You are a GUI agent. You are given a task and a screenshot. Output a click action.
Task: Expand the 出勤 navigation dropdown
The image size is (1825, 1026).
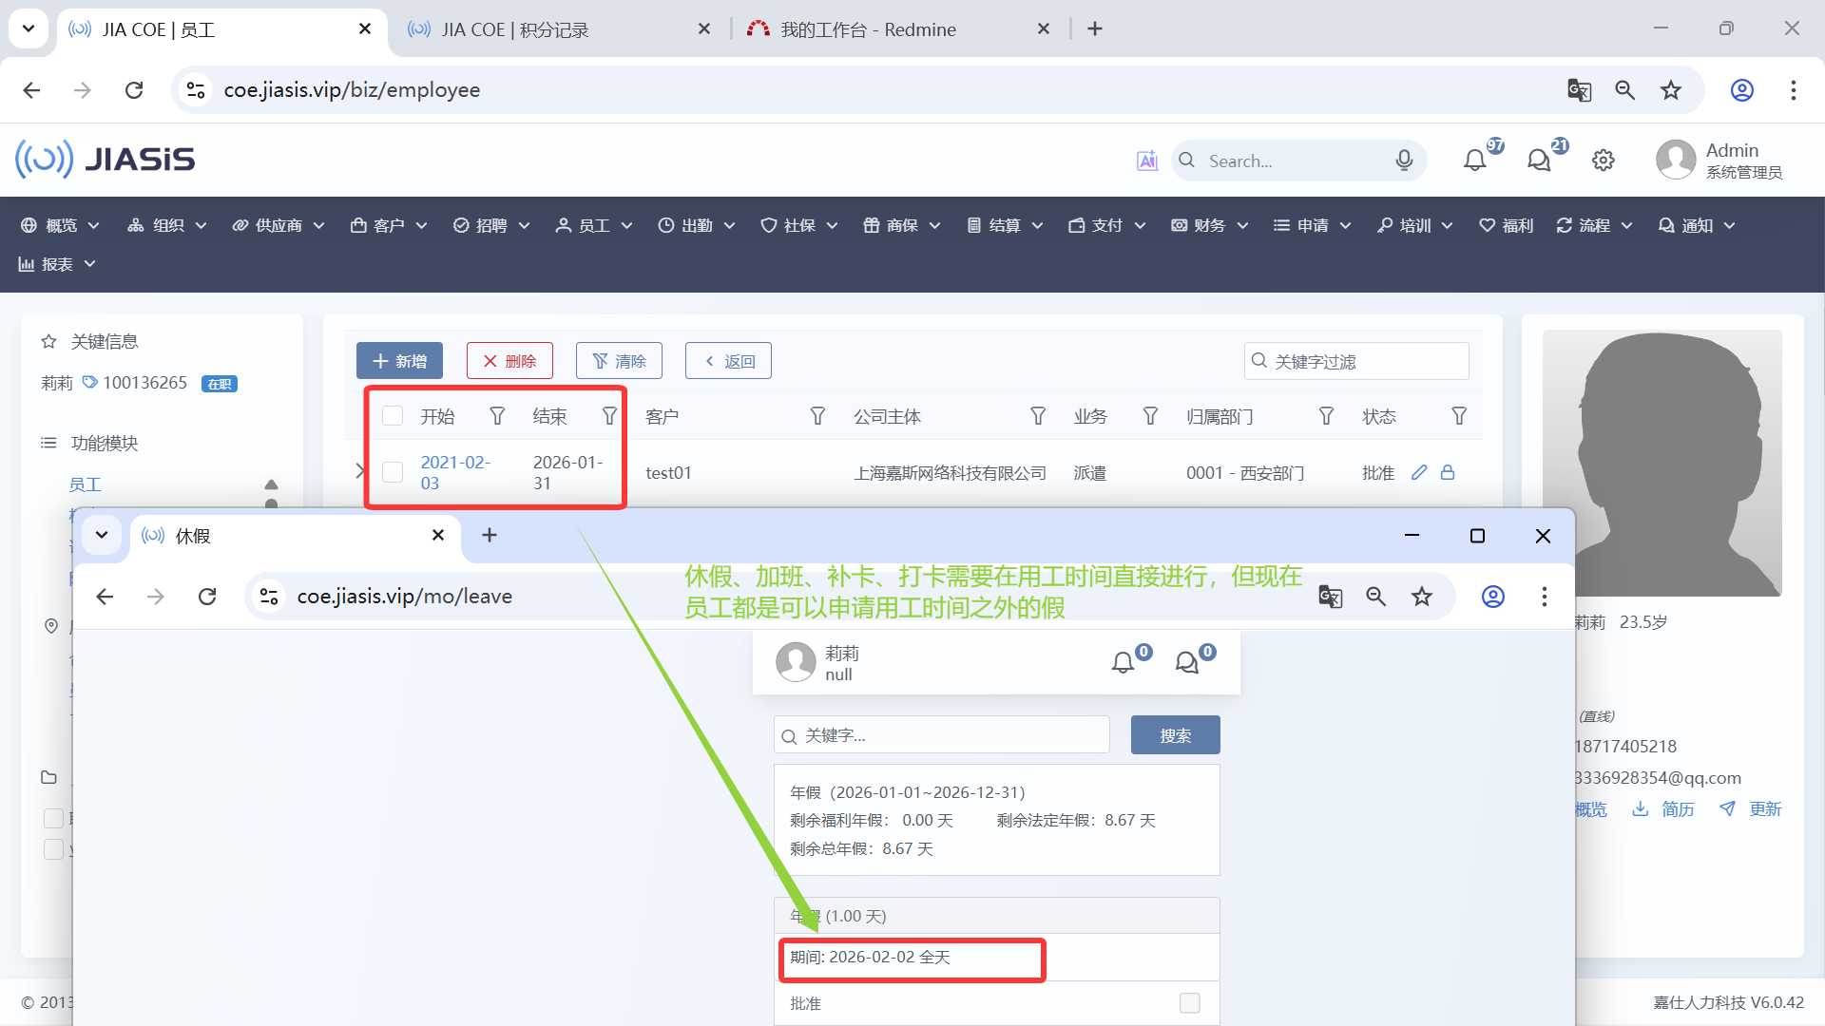click(697, 225)
